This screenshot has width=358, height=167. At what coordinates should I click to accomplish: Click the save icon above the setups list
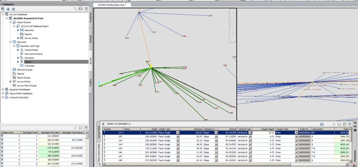(80, 128)
